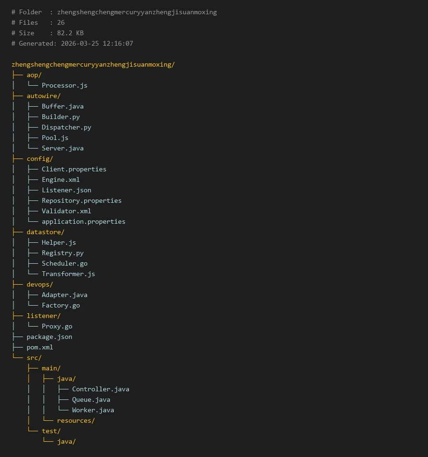Select Proxy.go under listener
The image size is (428, 457).
click(57, 326)
